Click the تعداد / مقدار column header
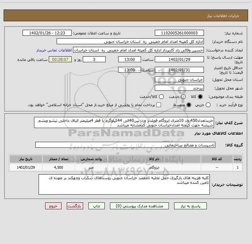This screenshot has height=244, width=252. pyautogui.click(x=59, y=159)
